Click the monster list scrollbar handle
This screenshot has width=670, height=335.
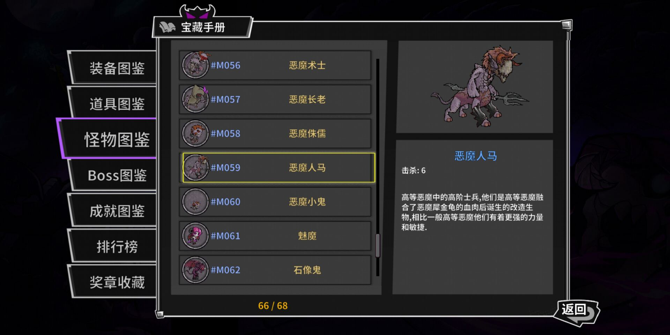(x=378, y=245)
